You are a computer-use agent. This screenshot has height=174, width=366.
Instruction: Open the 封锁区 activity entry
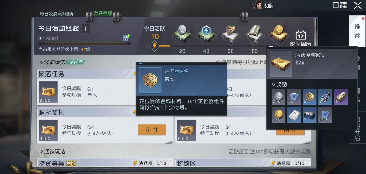(x=243, y=163)
